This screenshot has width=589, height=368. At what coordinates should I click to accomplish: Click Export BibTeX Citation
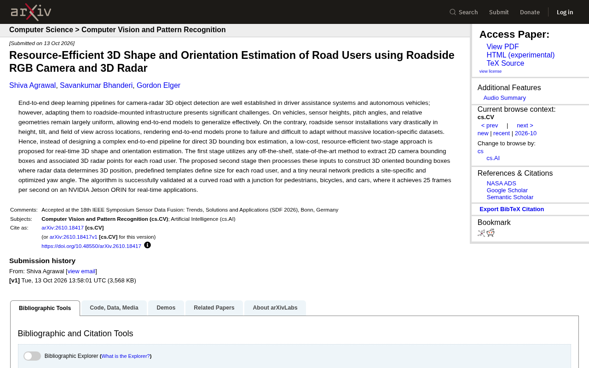tap(512, 209)
